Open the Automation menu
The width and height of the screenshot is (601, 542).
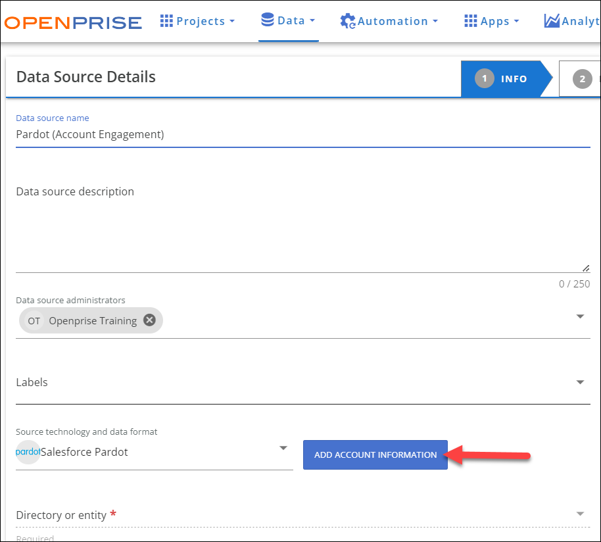pyautogui.click(x=389, y=21)
